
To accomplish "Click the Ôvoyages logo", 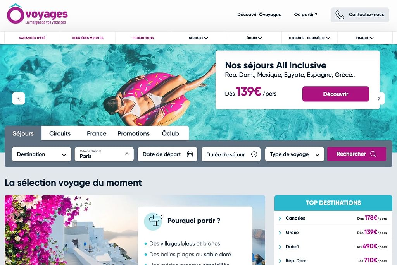I will tap(37, 14).
